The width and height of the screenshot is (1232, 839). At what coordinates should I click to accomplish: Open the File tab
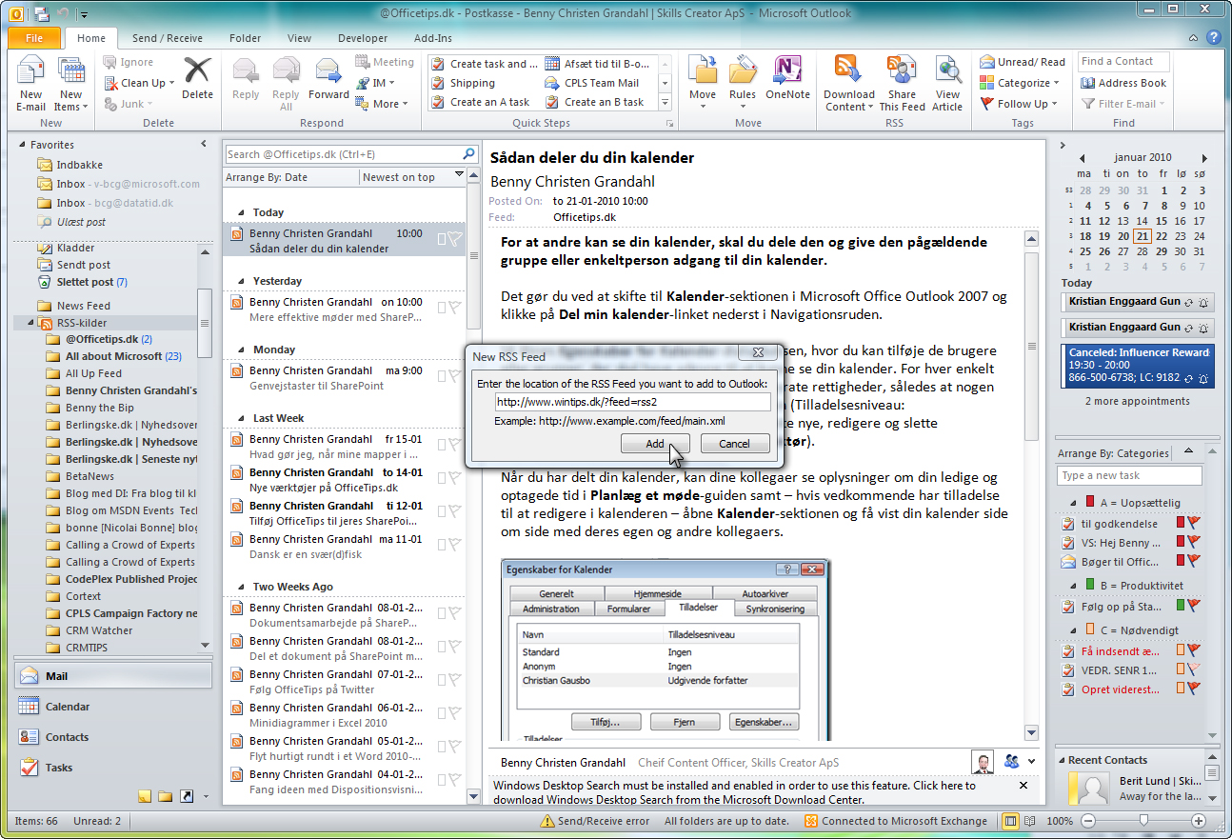34,38
